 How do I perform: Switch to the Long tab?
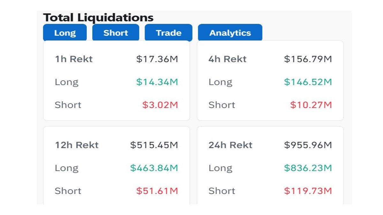65,32
